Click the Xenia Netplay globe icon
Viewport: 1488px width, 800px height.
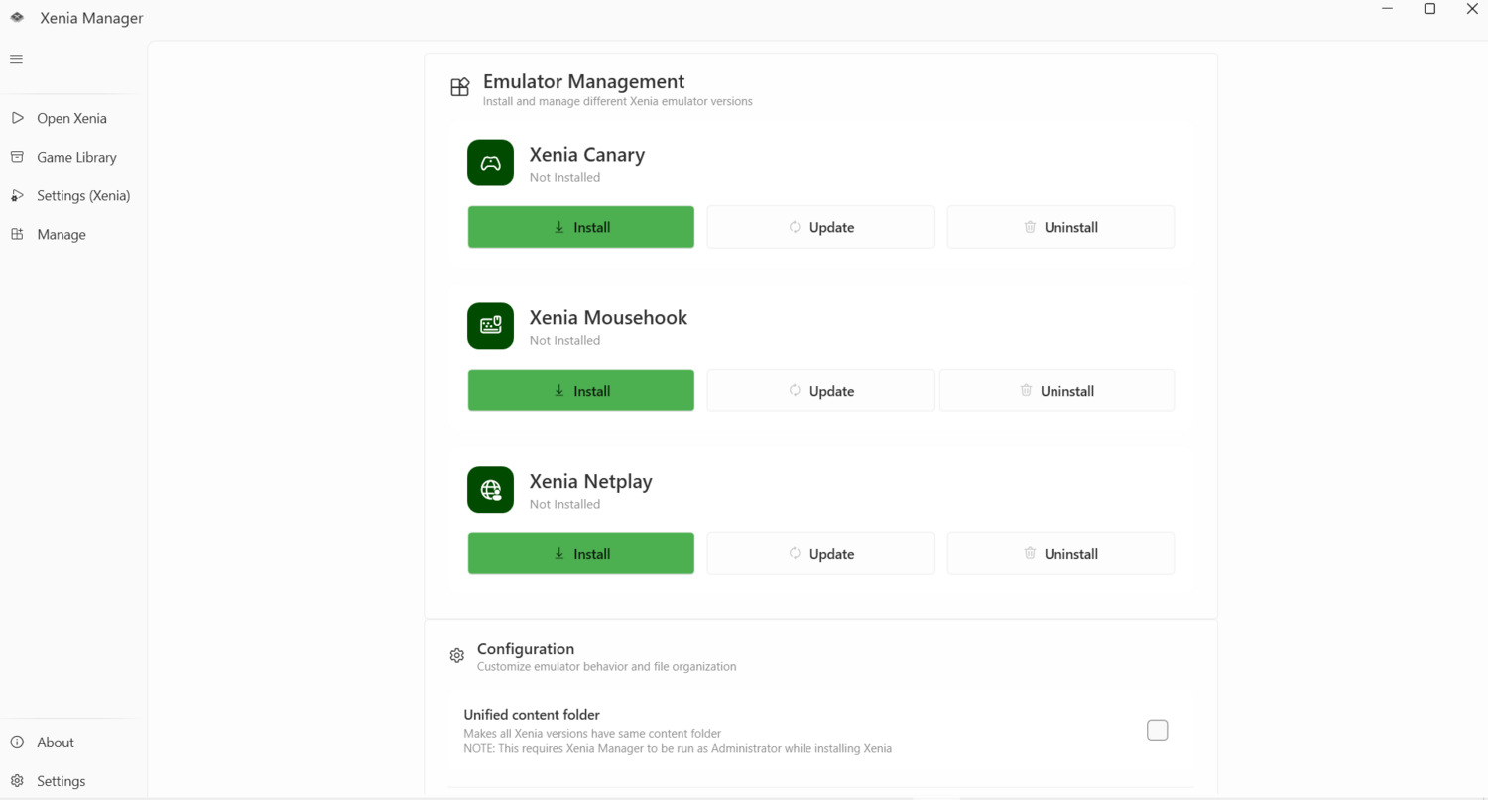click(x=490, y=490)
